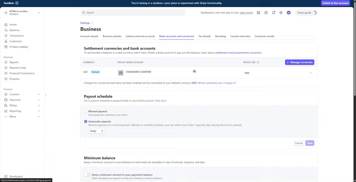Switch to the Customer emails tab
The image size is (356, 182).
(x=264, y=36)
